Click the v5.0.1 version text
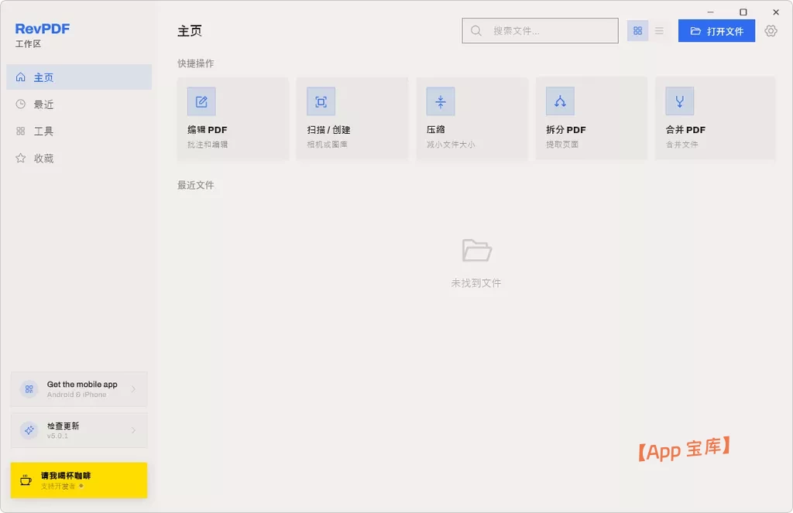 tap(57, 436)
